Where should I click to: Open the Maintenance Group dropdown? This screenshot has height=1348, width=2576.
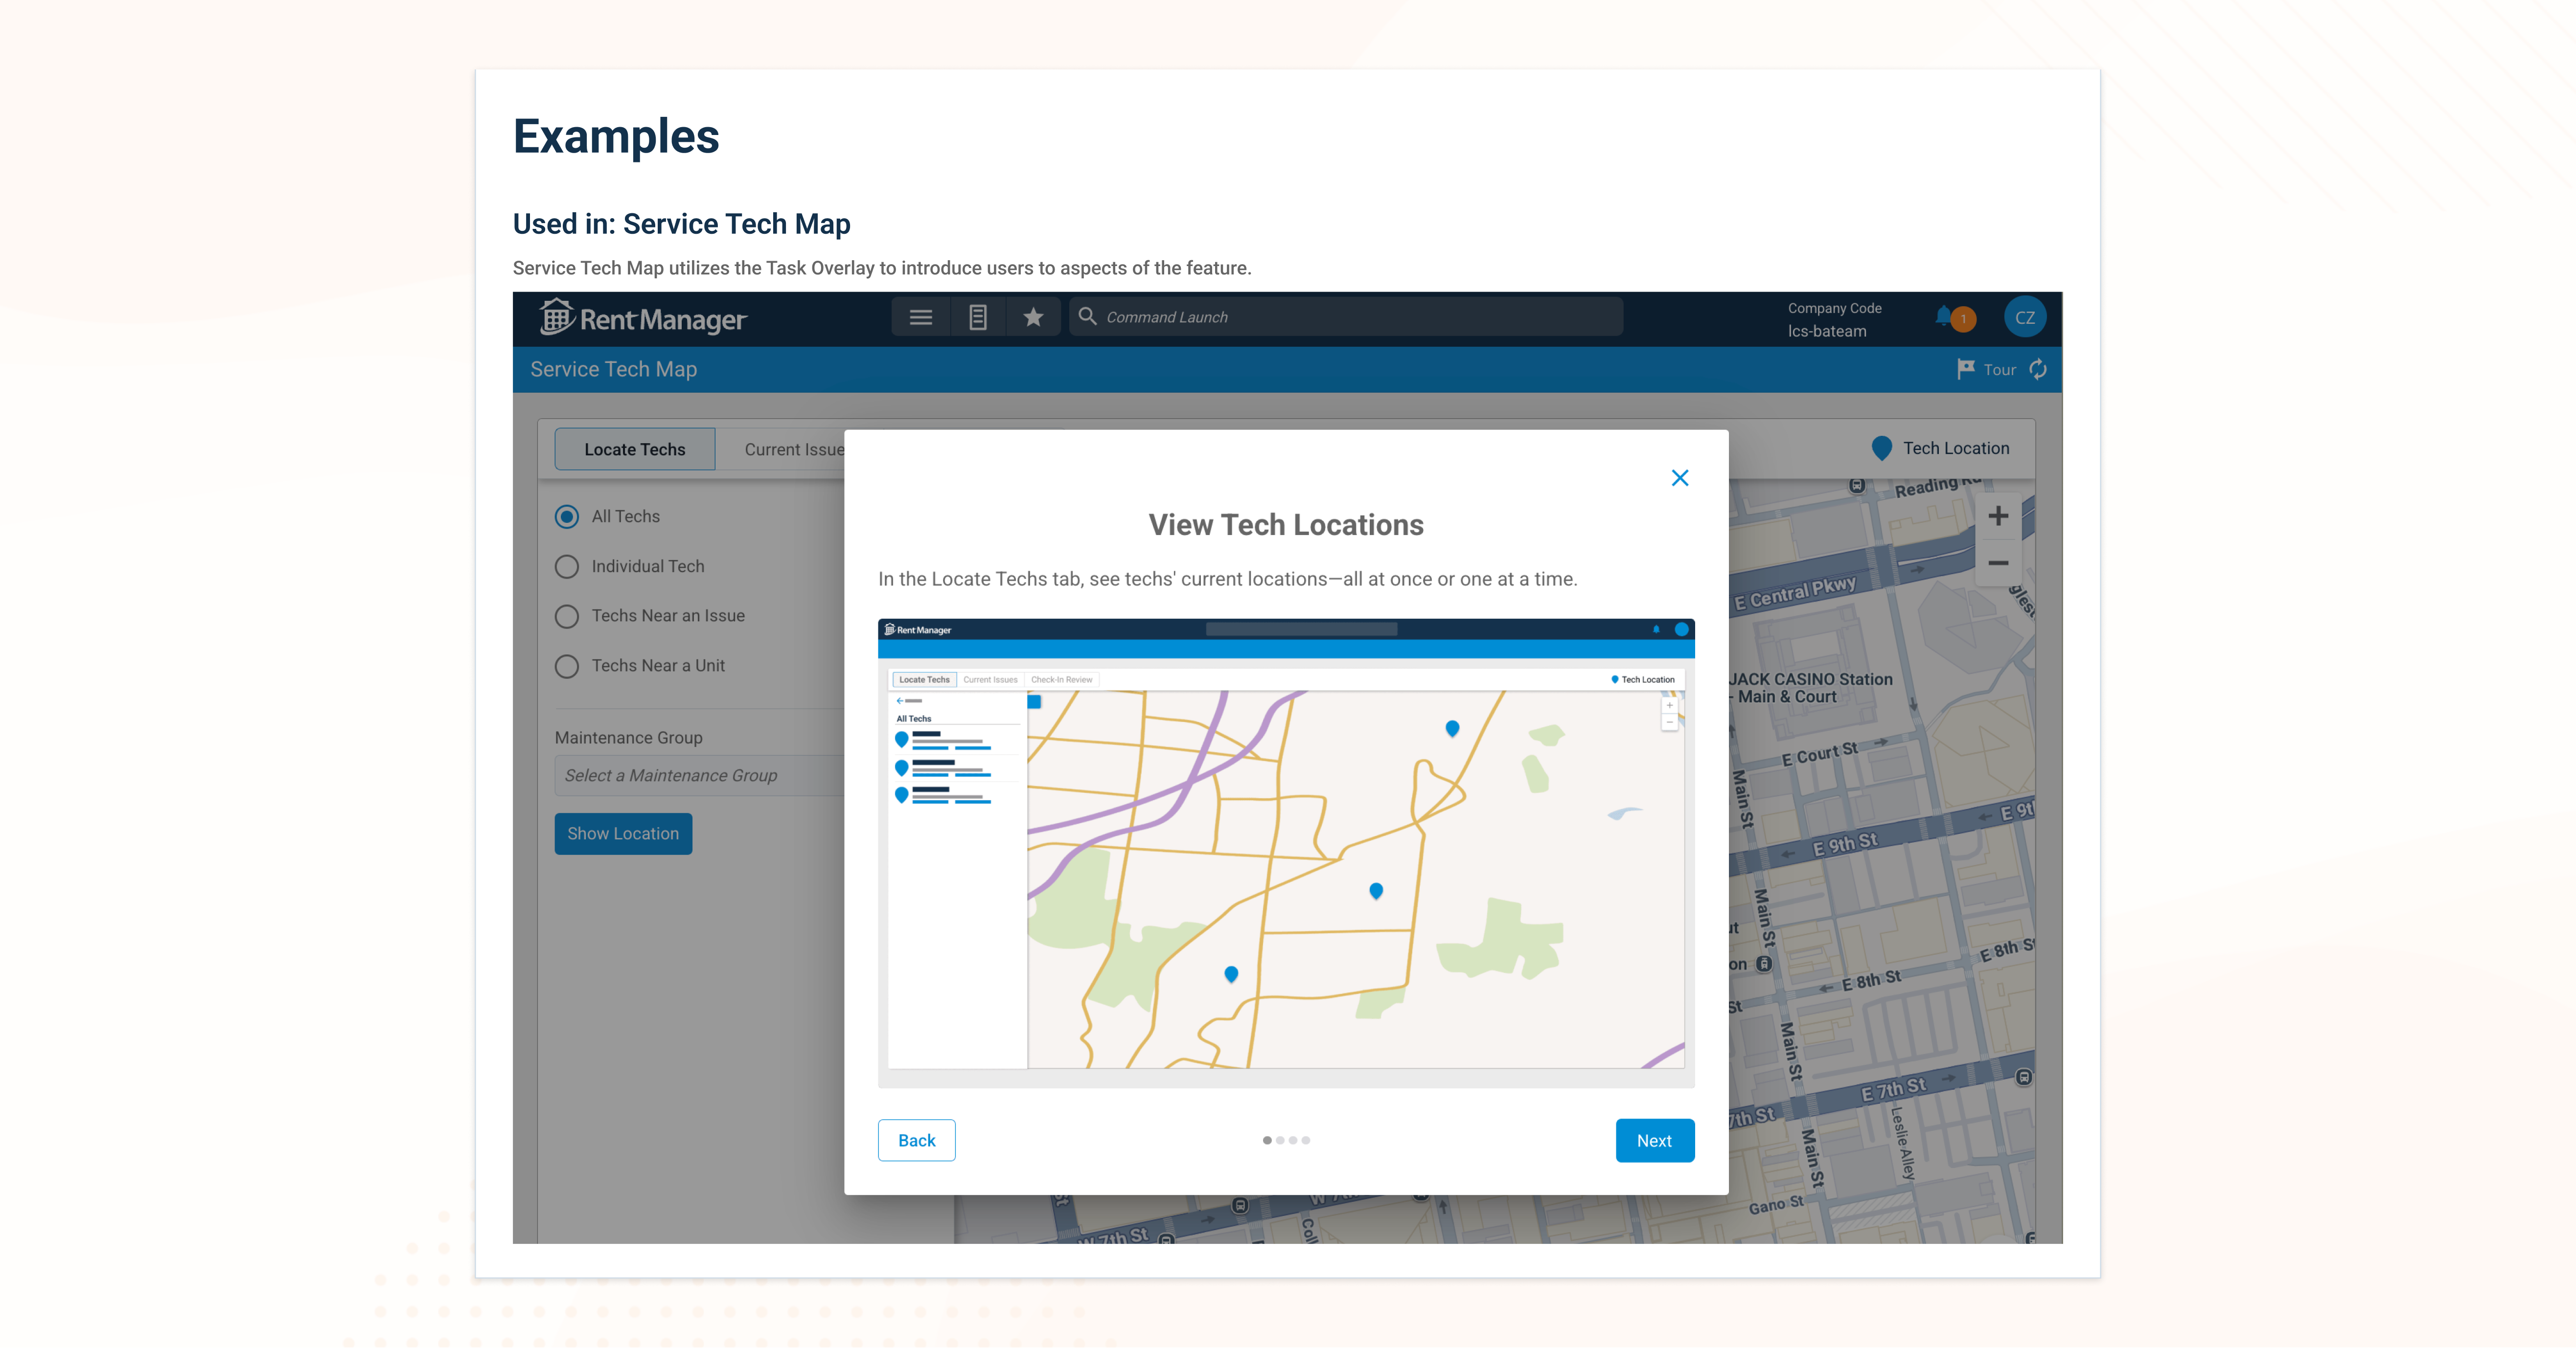click(x=699, y=775)
